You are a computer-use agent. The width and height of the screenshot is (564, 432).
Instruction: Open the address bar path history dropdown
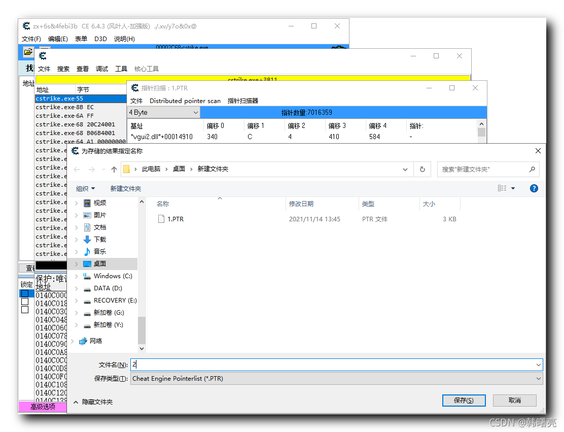[x=405, y=170]
